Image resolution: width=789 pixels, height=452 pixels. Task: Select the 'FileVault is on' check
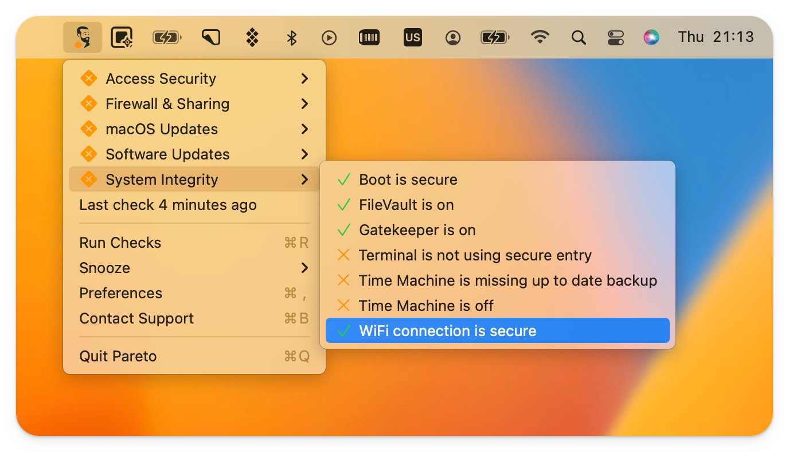pos(498,205)
